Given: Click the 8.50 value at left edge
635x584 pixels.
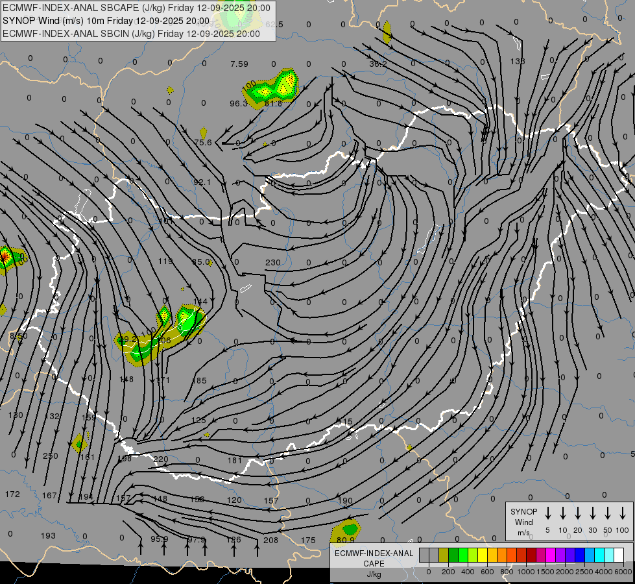Looking at the screenshot, I should point(19,336).
